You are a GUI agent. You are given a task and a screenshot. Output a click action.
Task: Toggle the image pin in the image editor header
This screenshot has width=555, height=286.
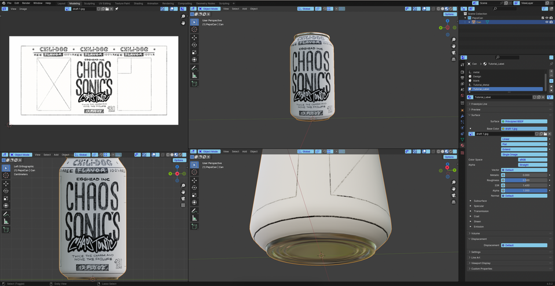click(116, 9)
